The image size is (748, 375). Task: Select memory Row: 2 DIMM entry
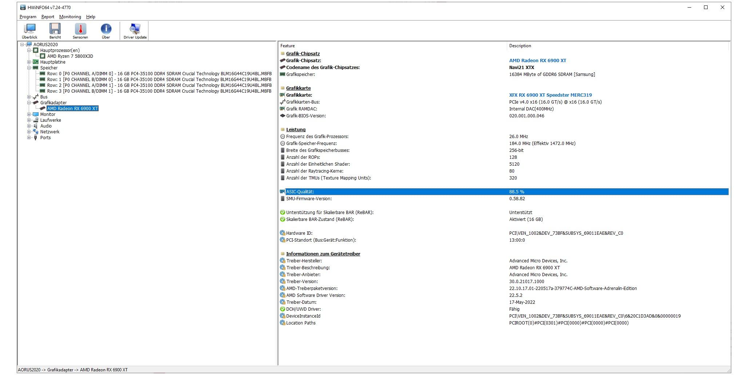pyautogui.click(x=159, y=85)
